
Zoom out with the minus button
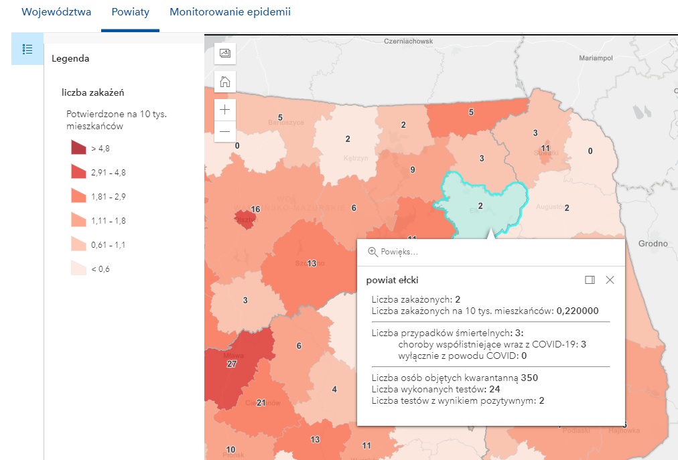tap(225, 131)
